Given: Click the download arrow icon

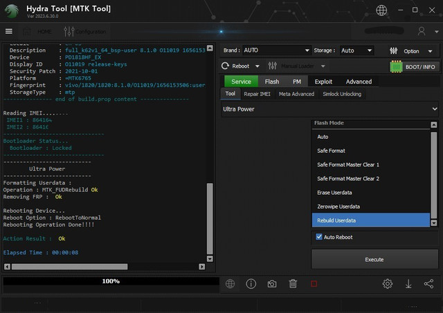Looking at the screenshot, I should (x=408, y=284).
